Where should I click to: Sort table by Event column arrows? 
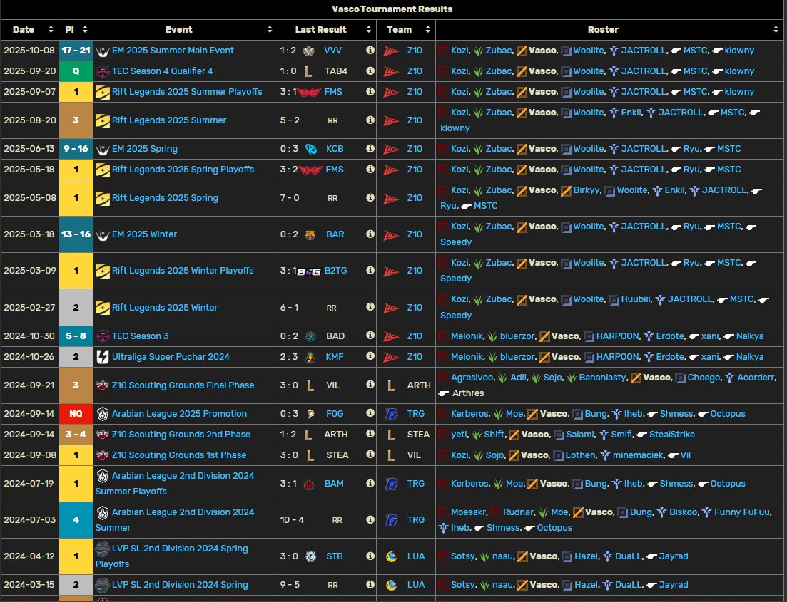point(270,30)
